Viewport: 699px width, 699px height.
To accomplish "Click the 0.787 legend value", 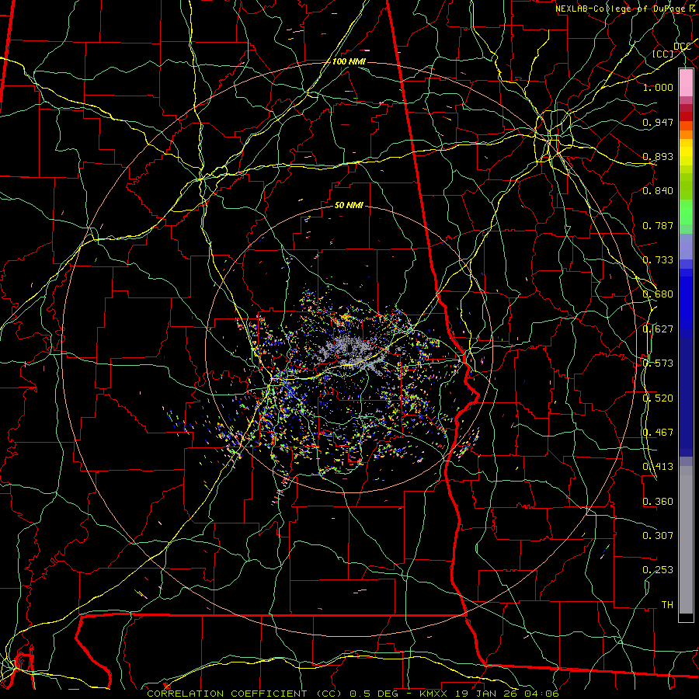I will pyautogui.click(x=658, y=225).
